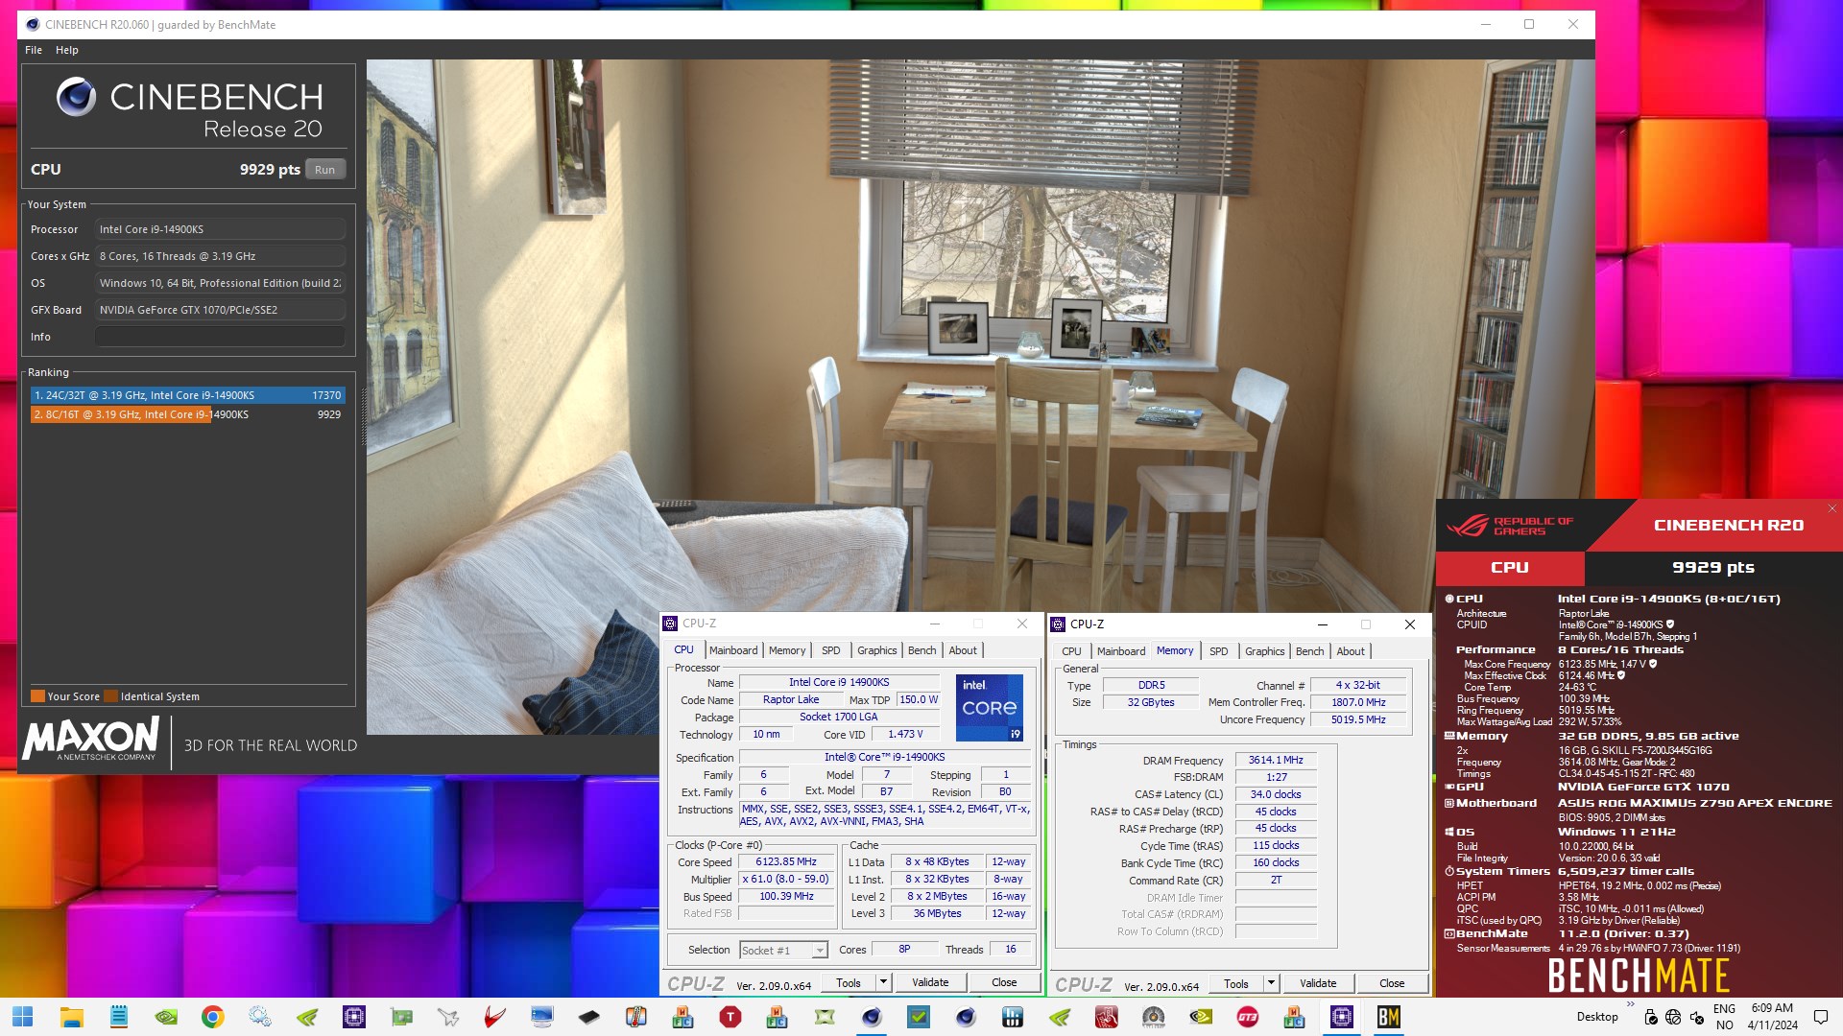Open the red V-shaped icon on the taskbar
The height and width of the screenshot is (1036, 1843).
495,1017
